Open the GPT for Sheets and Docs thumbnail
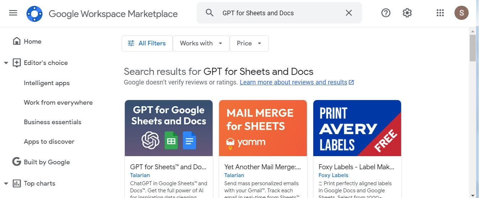479x198 pixels. tap(169, 128)
